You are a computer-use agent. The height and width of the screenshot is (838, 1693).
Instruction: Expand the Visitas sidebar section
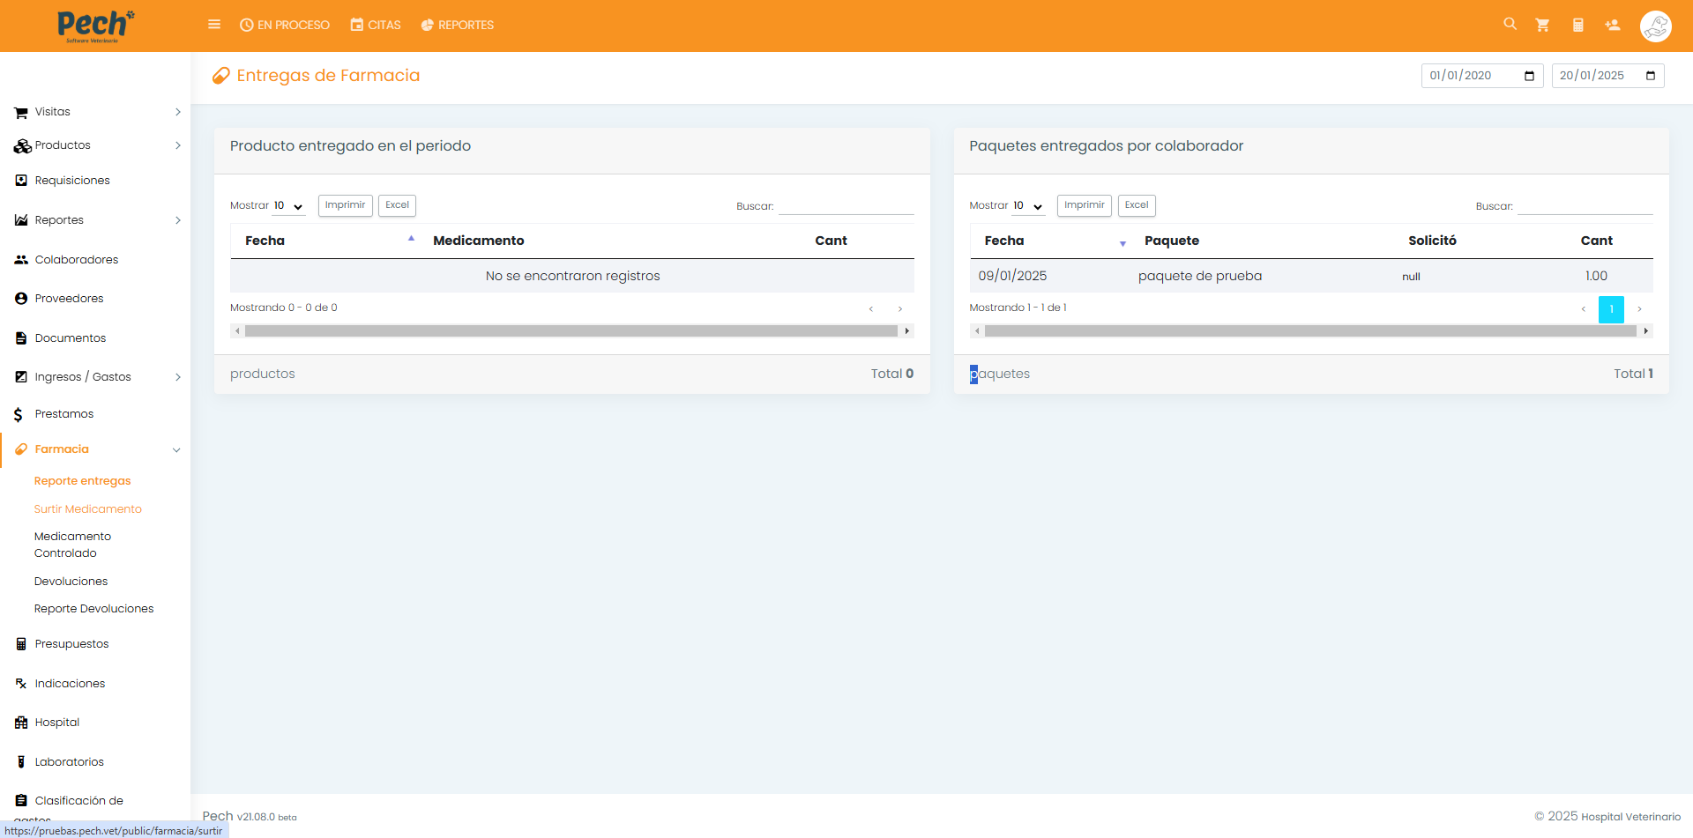point(97,112)
